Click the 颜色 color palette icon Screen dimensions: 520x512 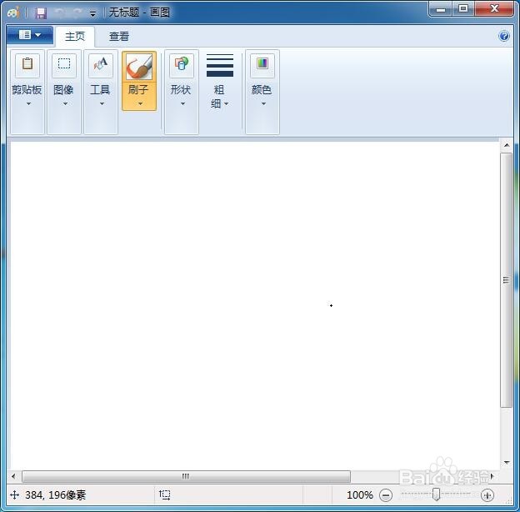coord(262,64)
